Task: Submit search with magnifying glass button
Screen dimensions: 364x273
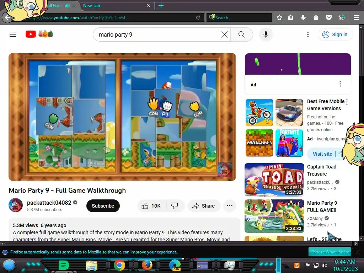Action: pos(241,34)
